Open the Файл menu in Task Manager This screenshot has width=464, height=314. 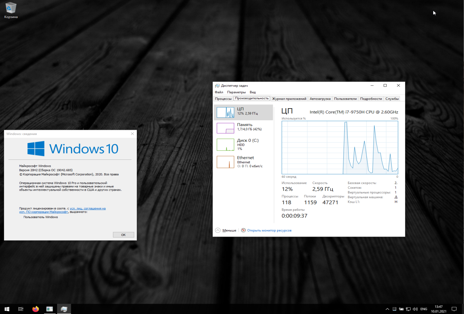pyautogui.click(x=219, y=92)
